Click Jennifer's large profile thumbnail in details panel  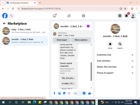pos(115,29)
